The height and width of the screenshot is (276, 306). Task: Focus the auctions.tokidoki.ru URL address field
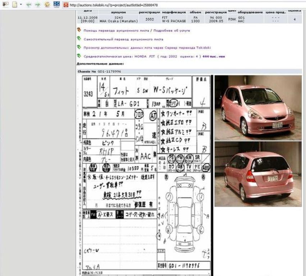183,5
